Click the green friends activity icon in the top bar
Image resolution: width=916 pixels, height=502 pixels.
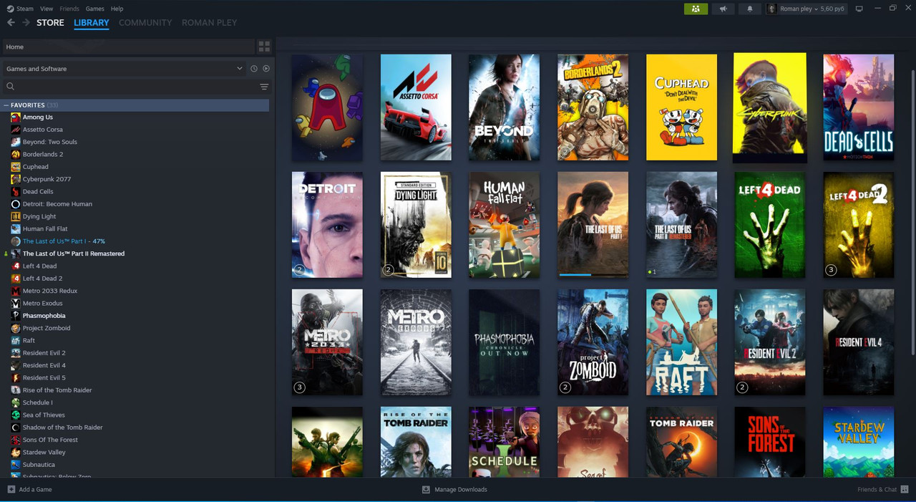pos(696,9)
